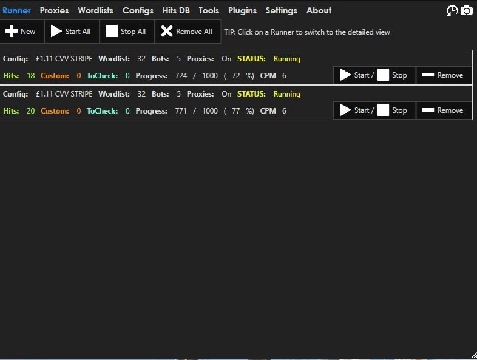Switch to the Proxies tab

click(54, 10)
